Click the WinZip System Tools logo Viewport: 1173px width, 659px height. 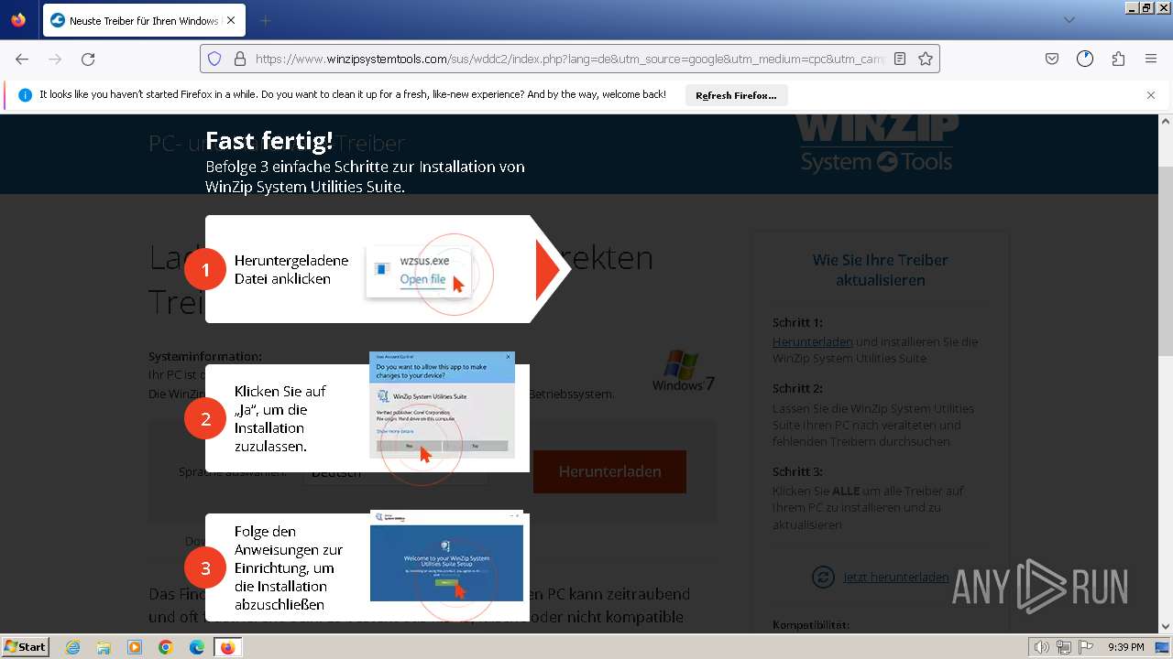click(x=877, y=145)
